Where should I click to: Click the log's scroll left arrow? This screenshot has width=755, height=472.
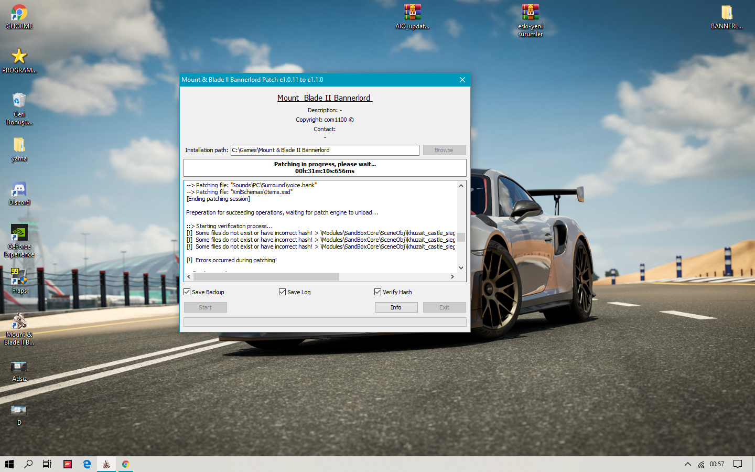pos(189,277)
